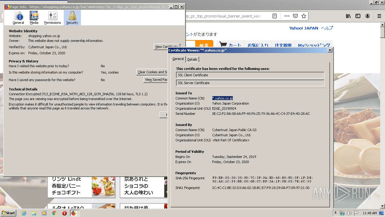Open the media player taskbar icon

point(44,213)
